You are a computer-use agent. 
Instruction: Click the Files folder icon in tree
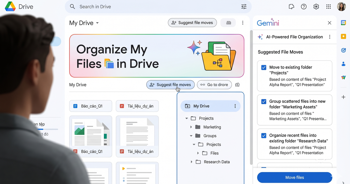pos(205,153)
